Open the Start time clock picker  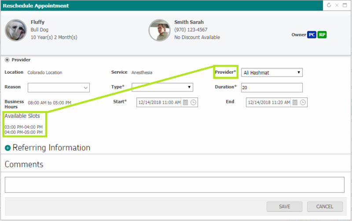click(193, 102)
